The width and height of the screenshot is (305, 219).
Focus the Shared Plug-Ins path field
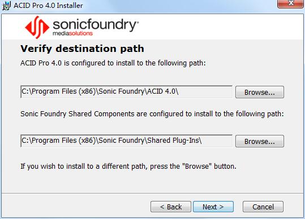126,141
